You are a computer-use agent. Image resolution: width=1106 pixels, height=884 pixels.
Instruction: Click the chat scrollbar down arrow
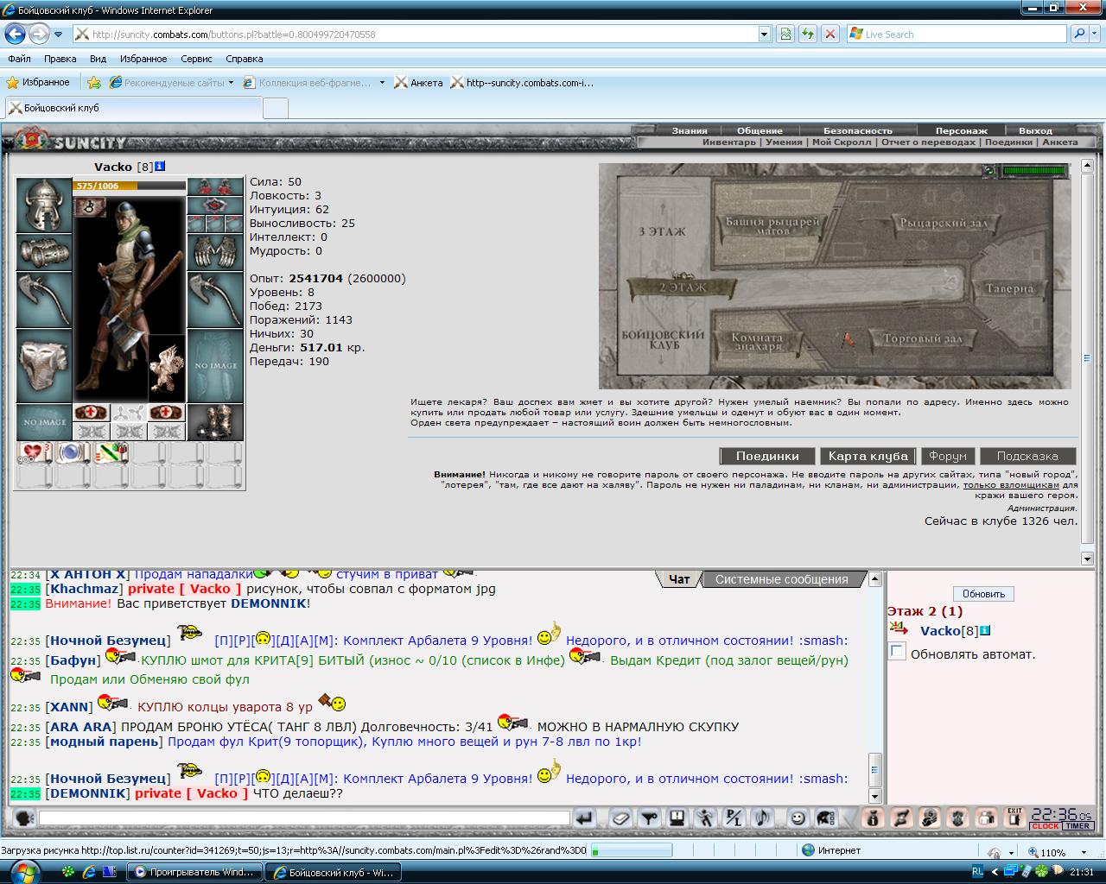874,796
